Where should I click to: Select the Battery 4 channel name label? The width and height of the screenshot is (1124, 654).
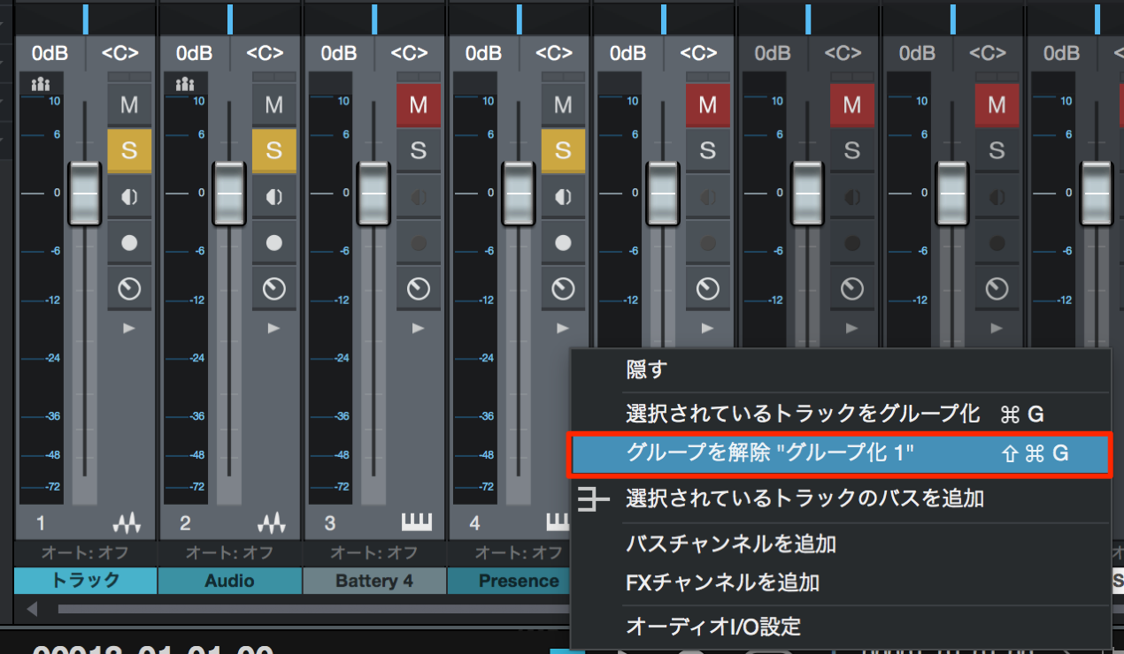pyautogui.click(x=374, y=581)
